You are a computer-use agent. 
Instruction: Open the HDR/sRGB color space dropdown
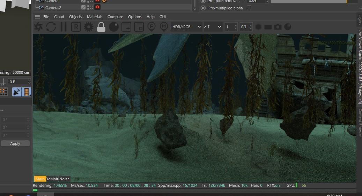(187, 27)
